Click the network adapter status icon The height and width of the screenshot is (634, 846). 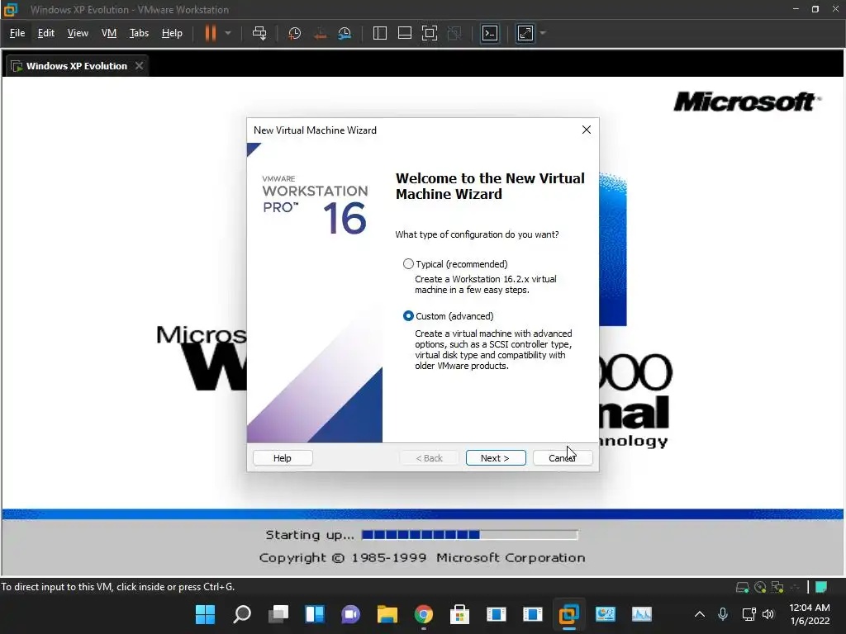(x=777, y=587)
